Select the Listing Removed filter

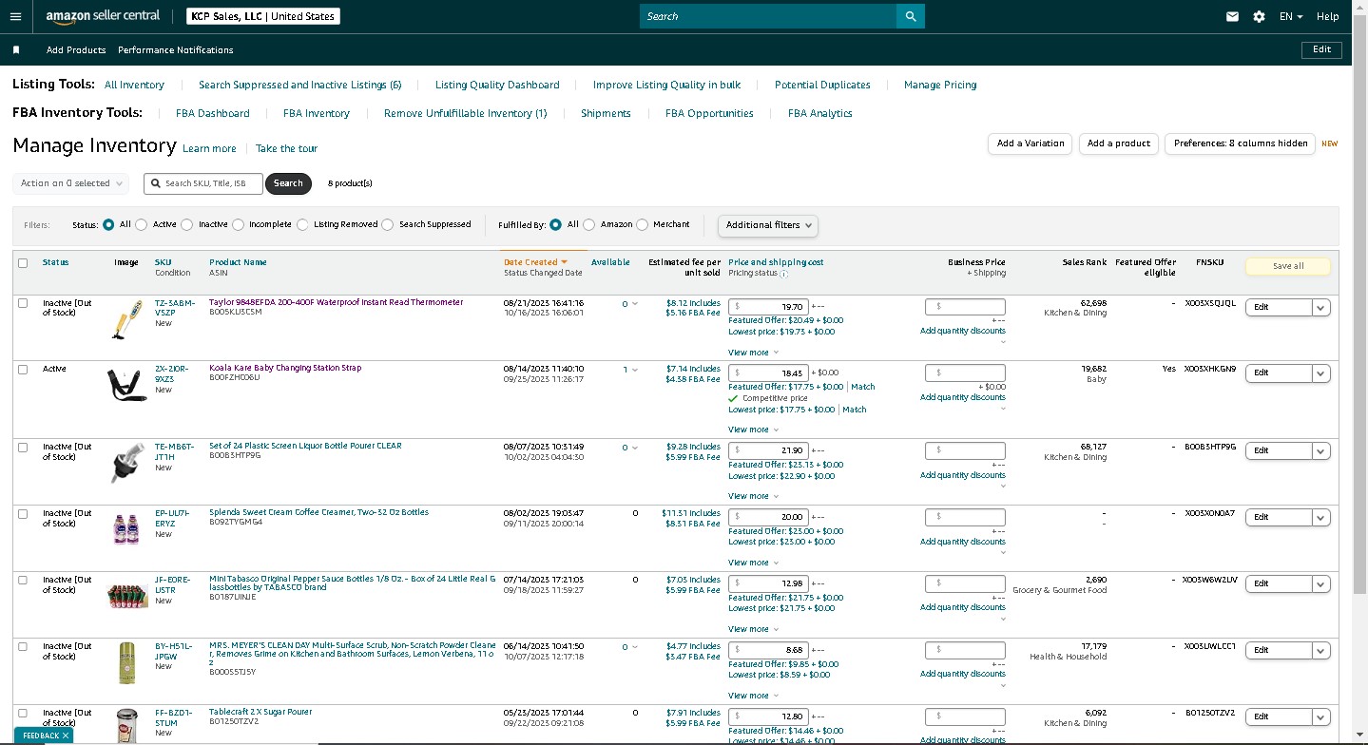click(x=302, y=225)
